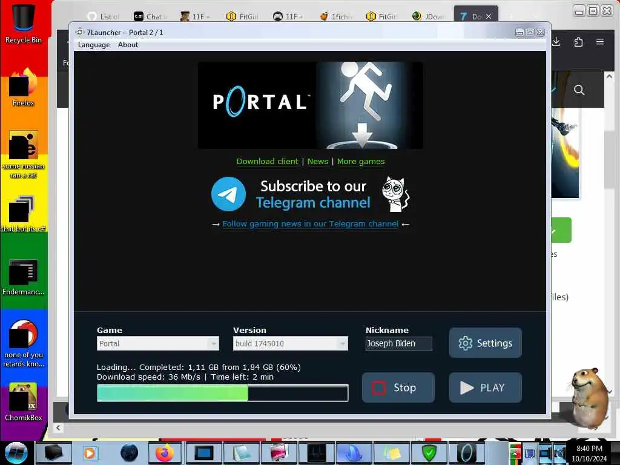Click the download progress bar
620x465 pixels.
coord(223,393)
